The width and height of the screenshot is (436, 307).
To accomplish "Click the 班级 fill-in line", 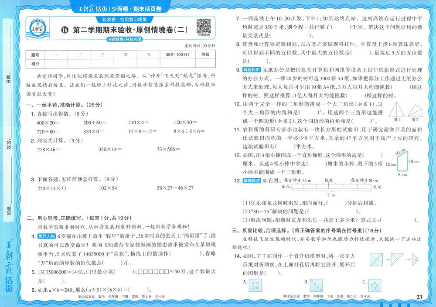I will click(11, 181).
